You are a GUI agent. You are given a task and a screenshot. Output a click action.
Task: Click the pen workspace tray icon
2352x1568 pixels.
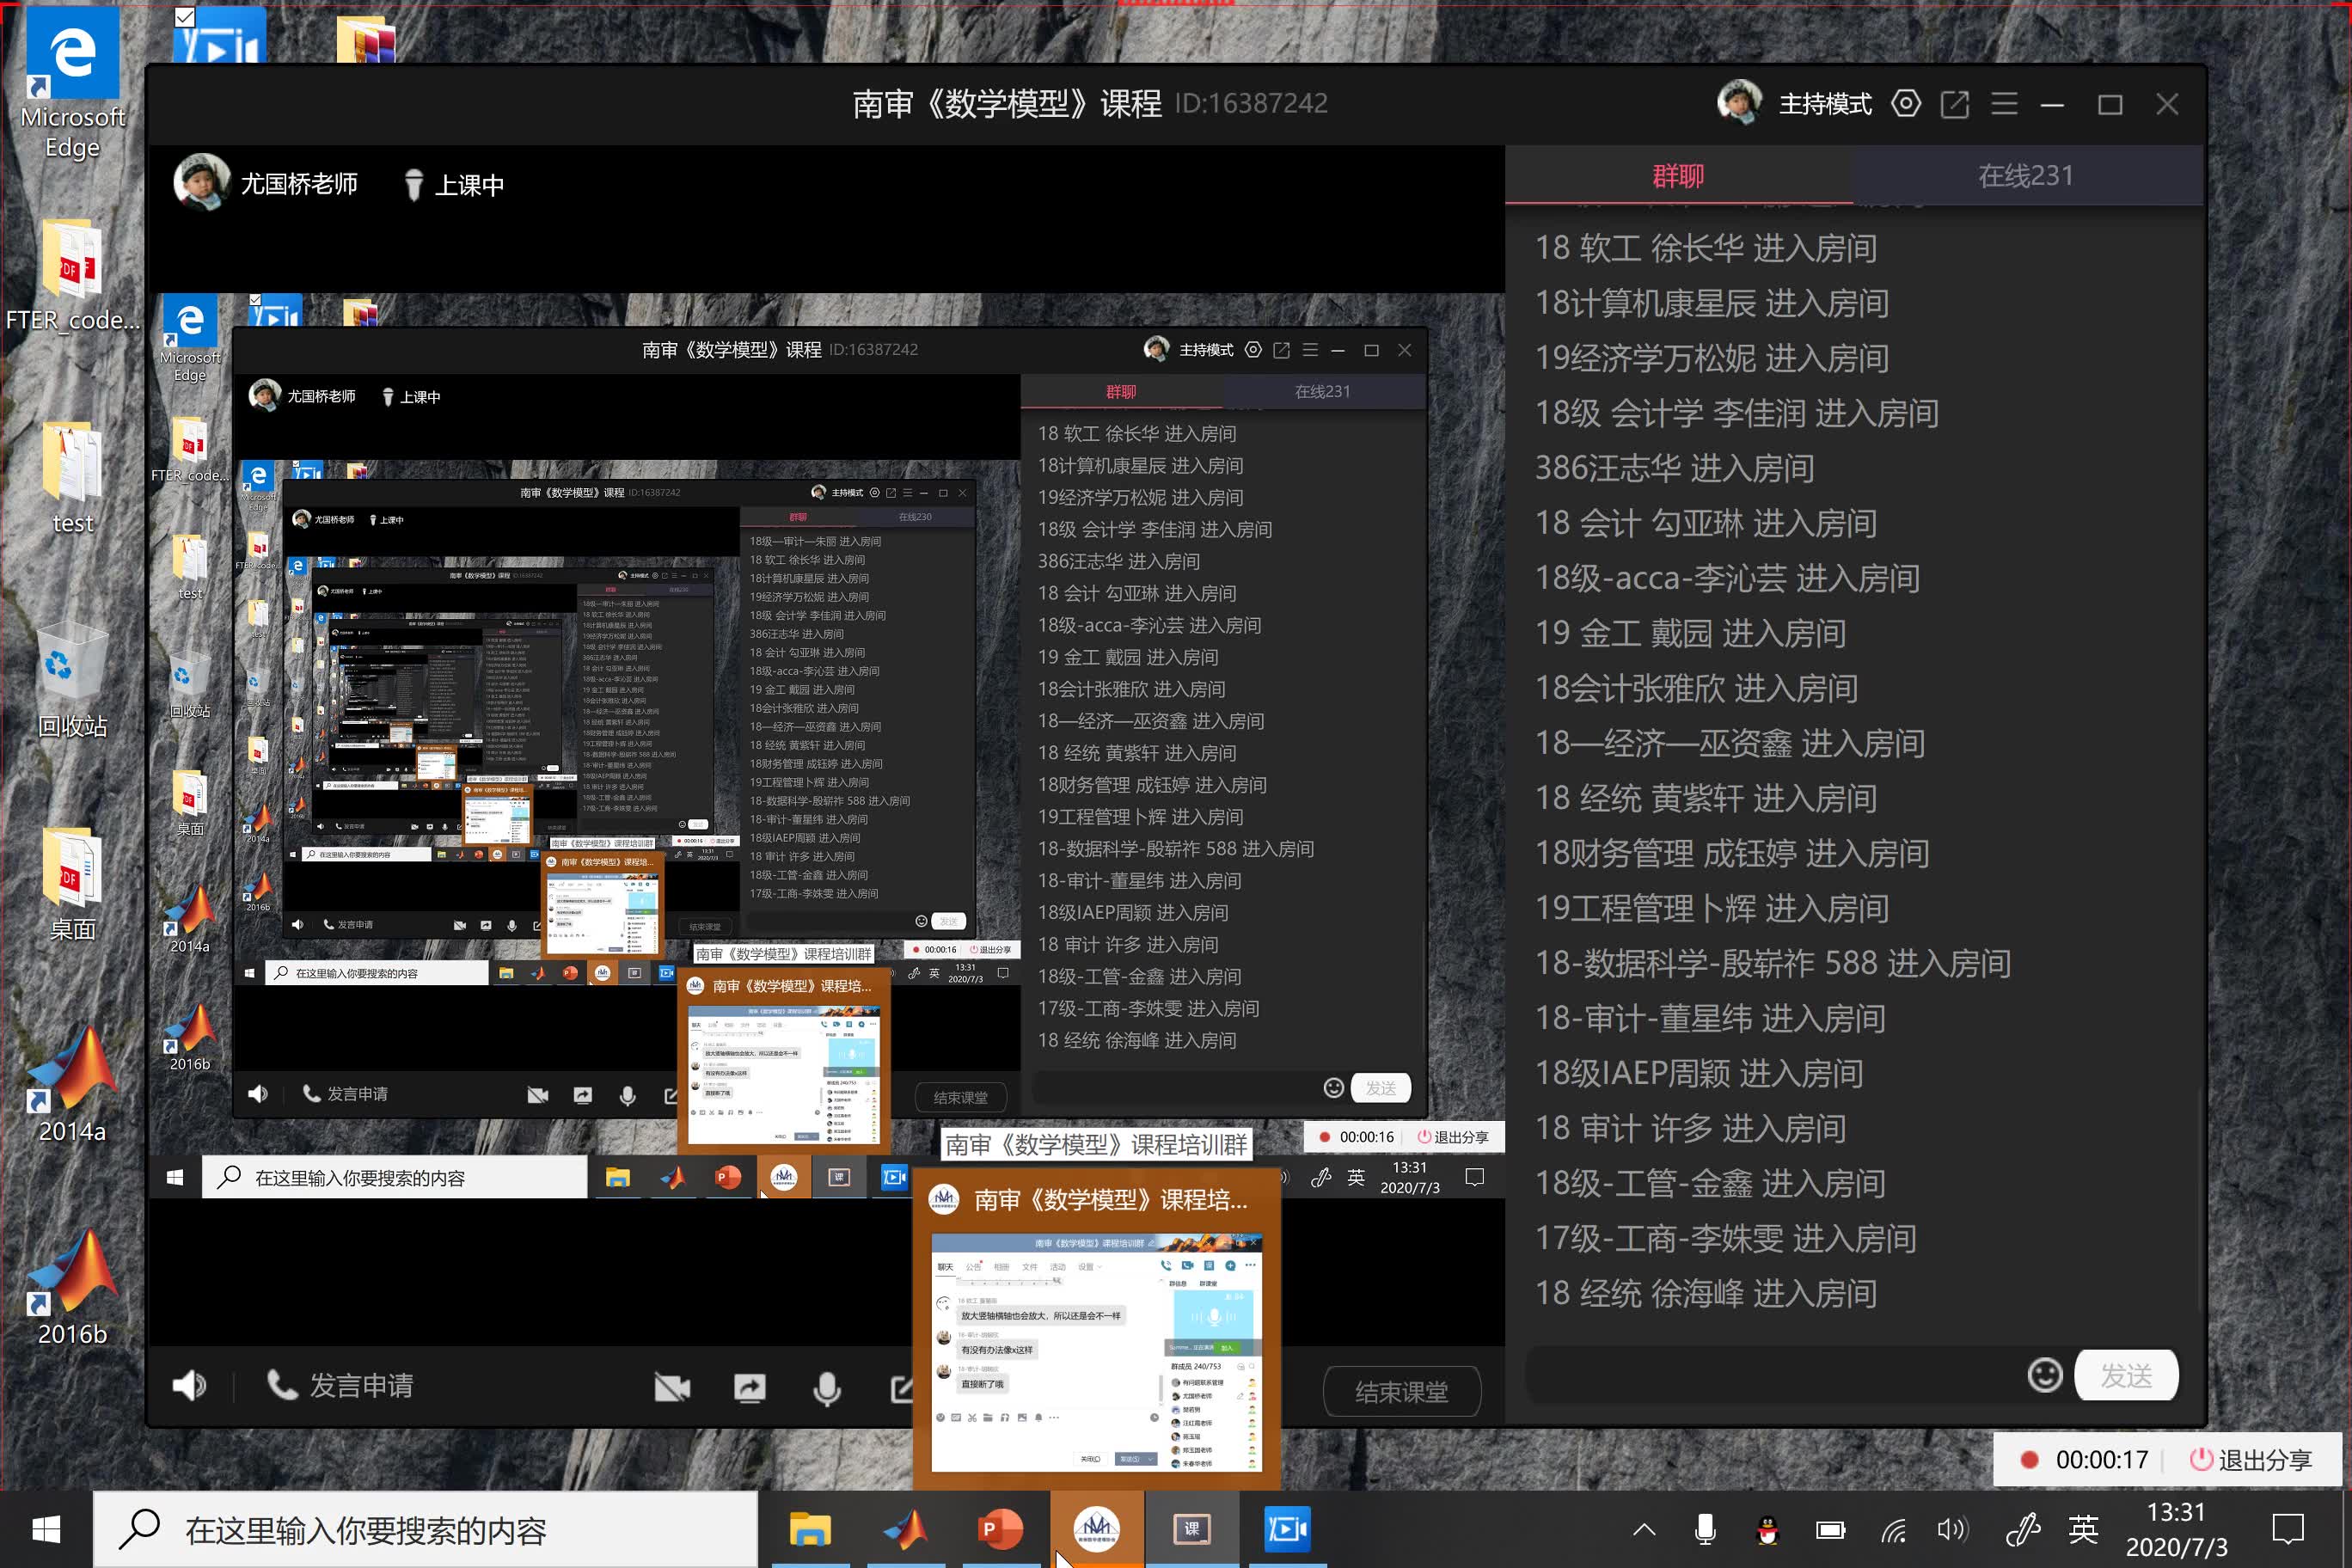pyautogui.click(x=2022, y=1529)
